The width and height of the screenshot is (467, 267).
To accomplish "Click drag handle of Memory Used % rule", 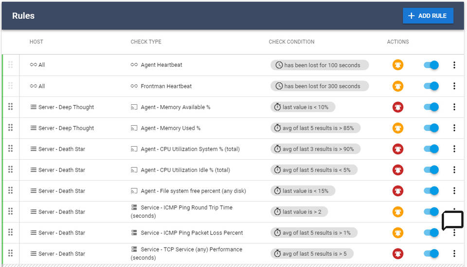I will click(10, 128).
